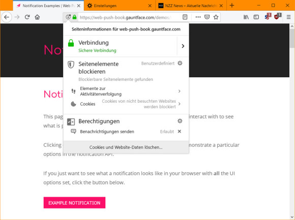Remove the allowed notification permission with X
Screen dimensions: 295x220
[180, 131]
